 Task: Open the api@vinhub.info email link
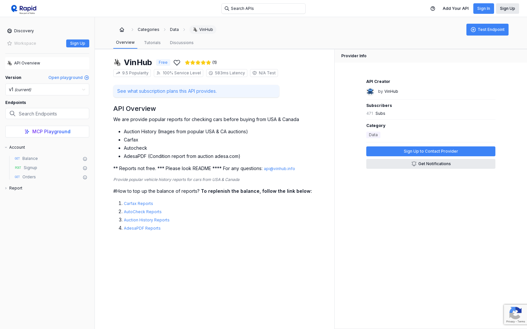point(279,169)
